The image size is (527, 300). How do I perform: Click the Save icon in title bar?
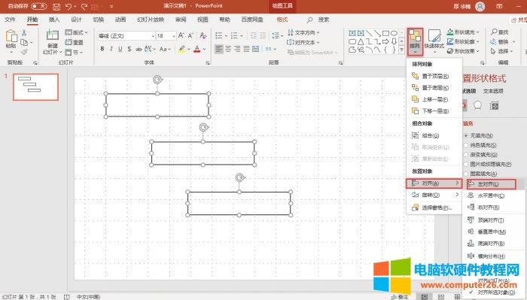click(56, 6)
